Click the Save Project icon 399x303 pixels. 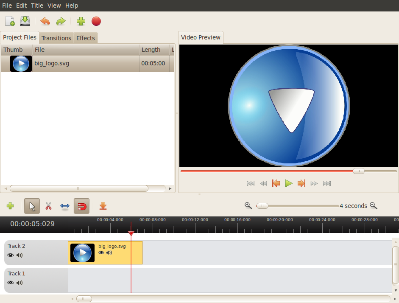pyautogui.click(x=25, y=21)
